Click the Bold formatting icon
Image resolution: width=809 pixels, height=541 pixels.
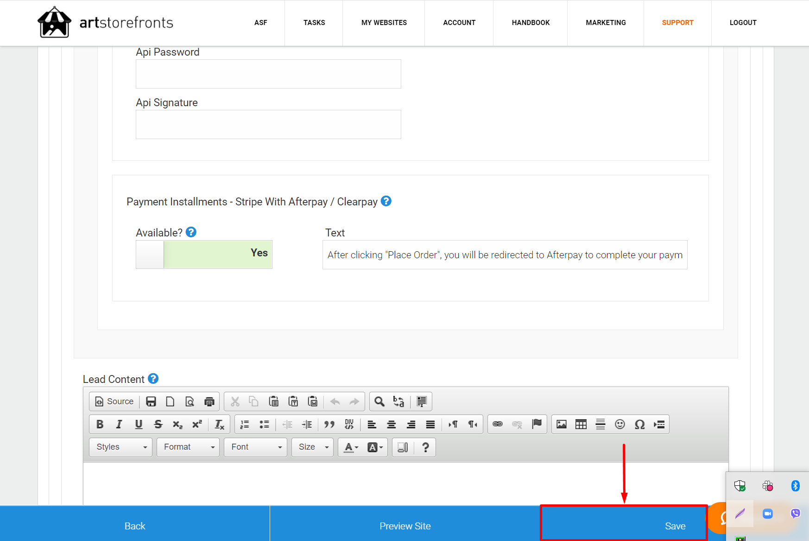tap(100, 424)
